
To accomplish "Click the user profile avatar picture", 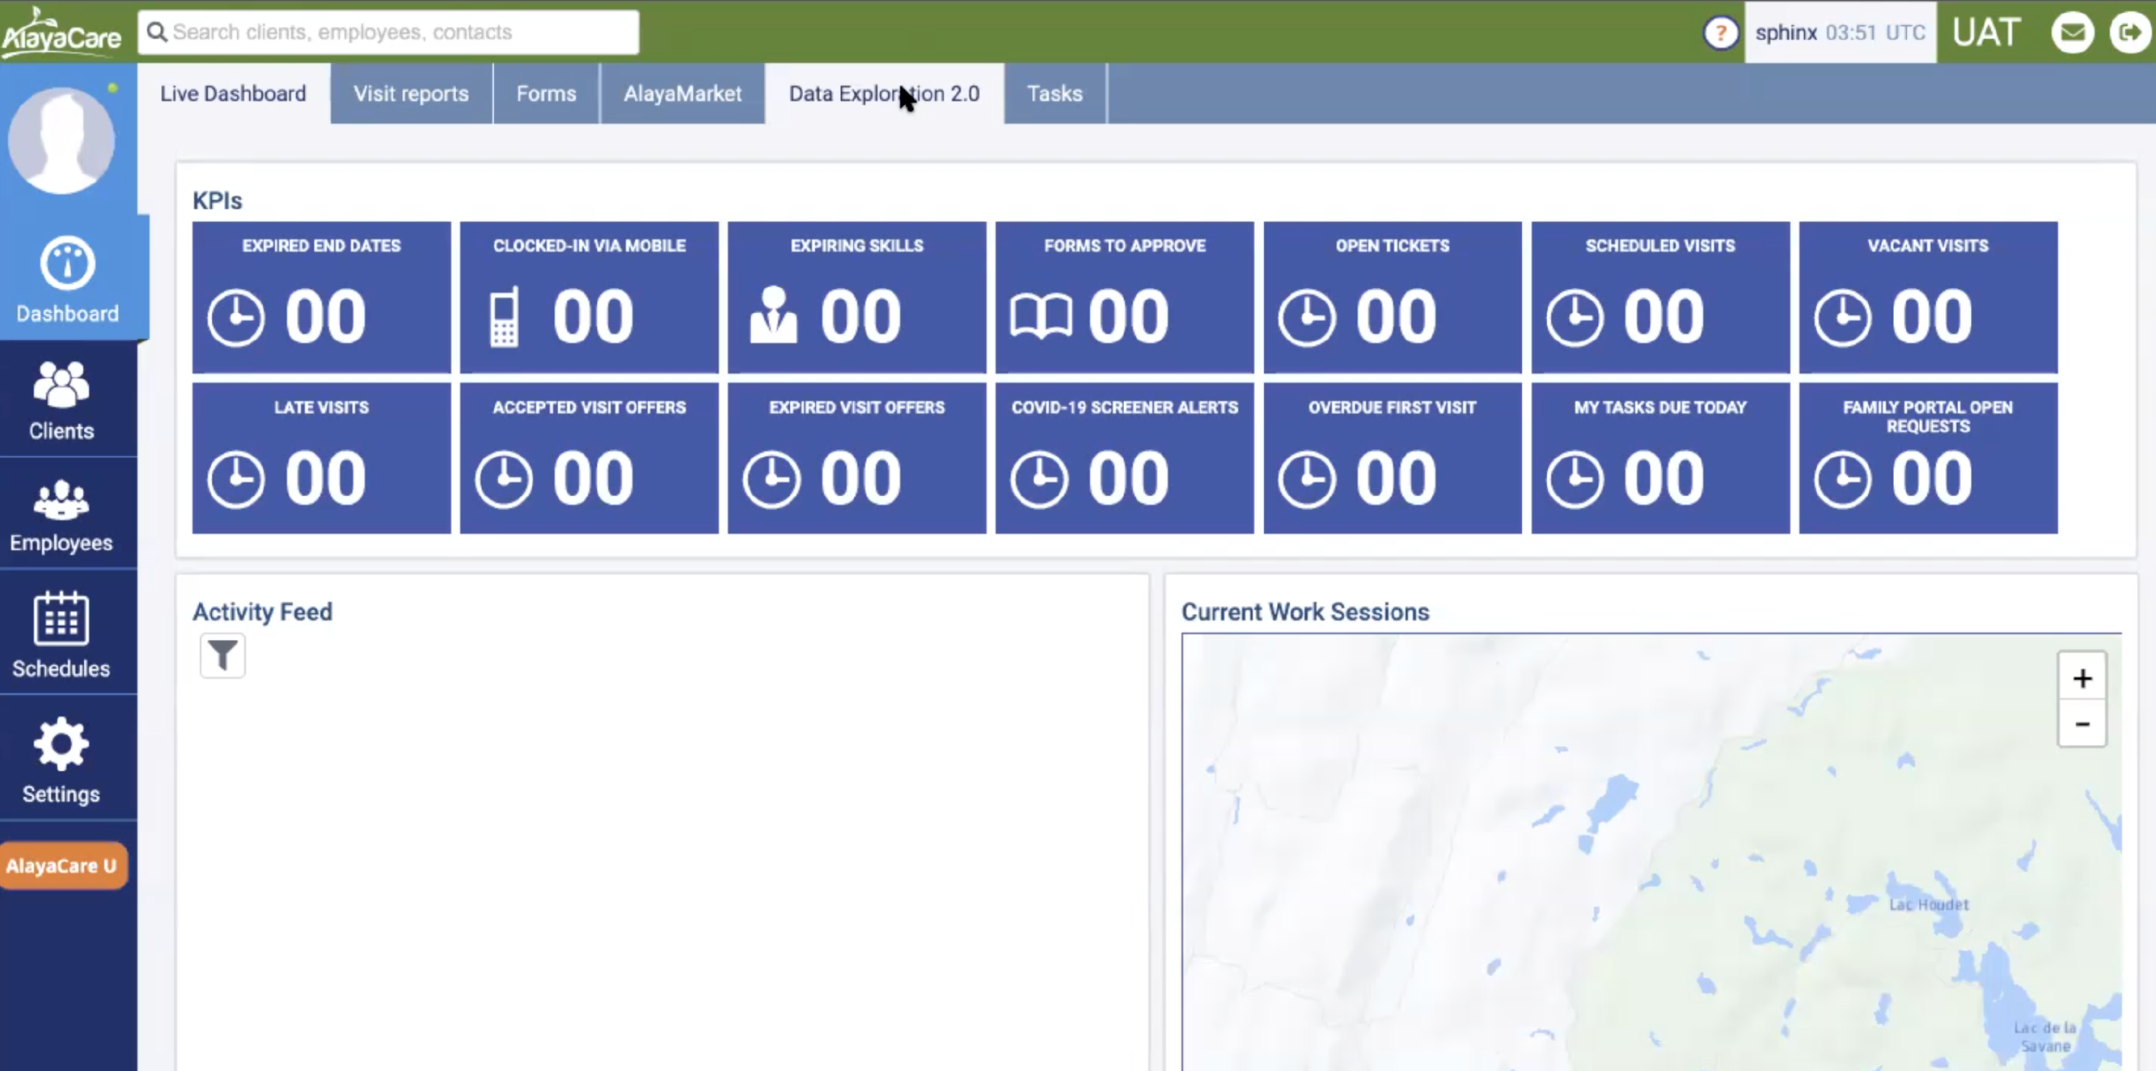I will (x=61, y=141).
